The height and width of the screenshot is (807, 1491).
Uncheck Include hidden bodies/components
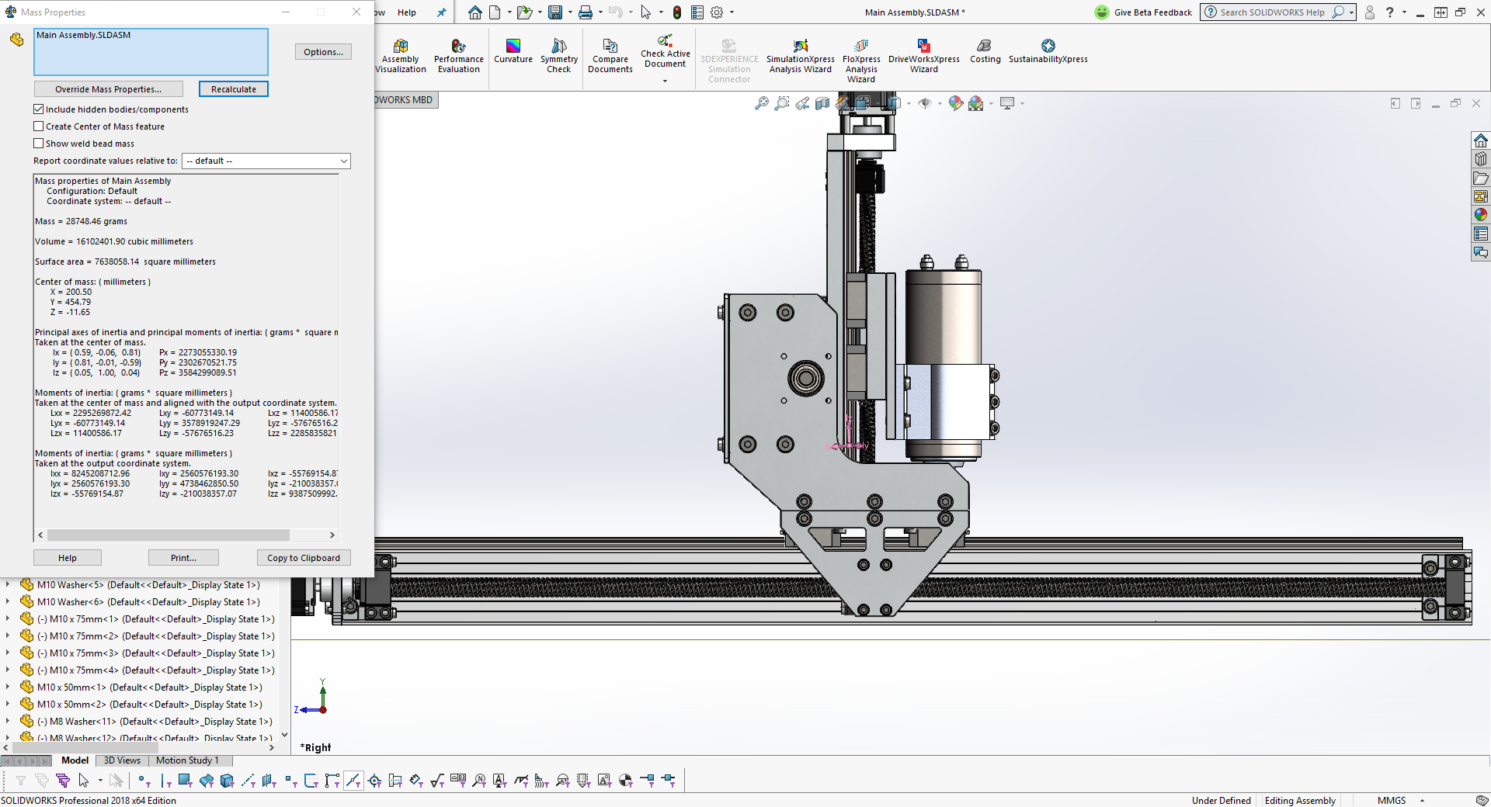coord(39,109)
